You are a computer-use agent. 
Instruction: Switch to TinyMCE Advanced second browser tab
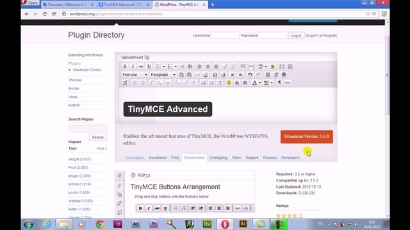point(124,4)
